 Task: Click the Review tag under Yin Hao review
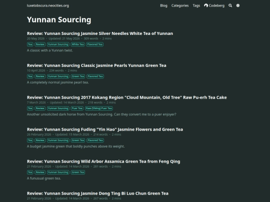(40, 140)
